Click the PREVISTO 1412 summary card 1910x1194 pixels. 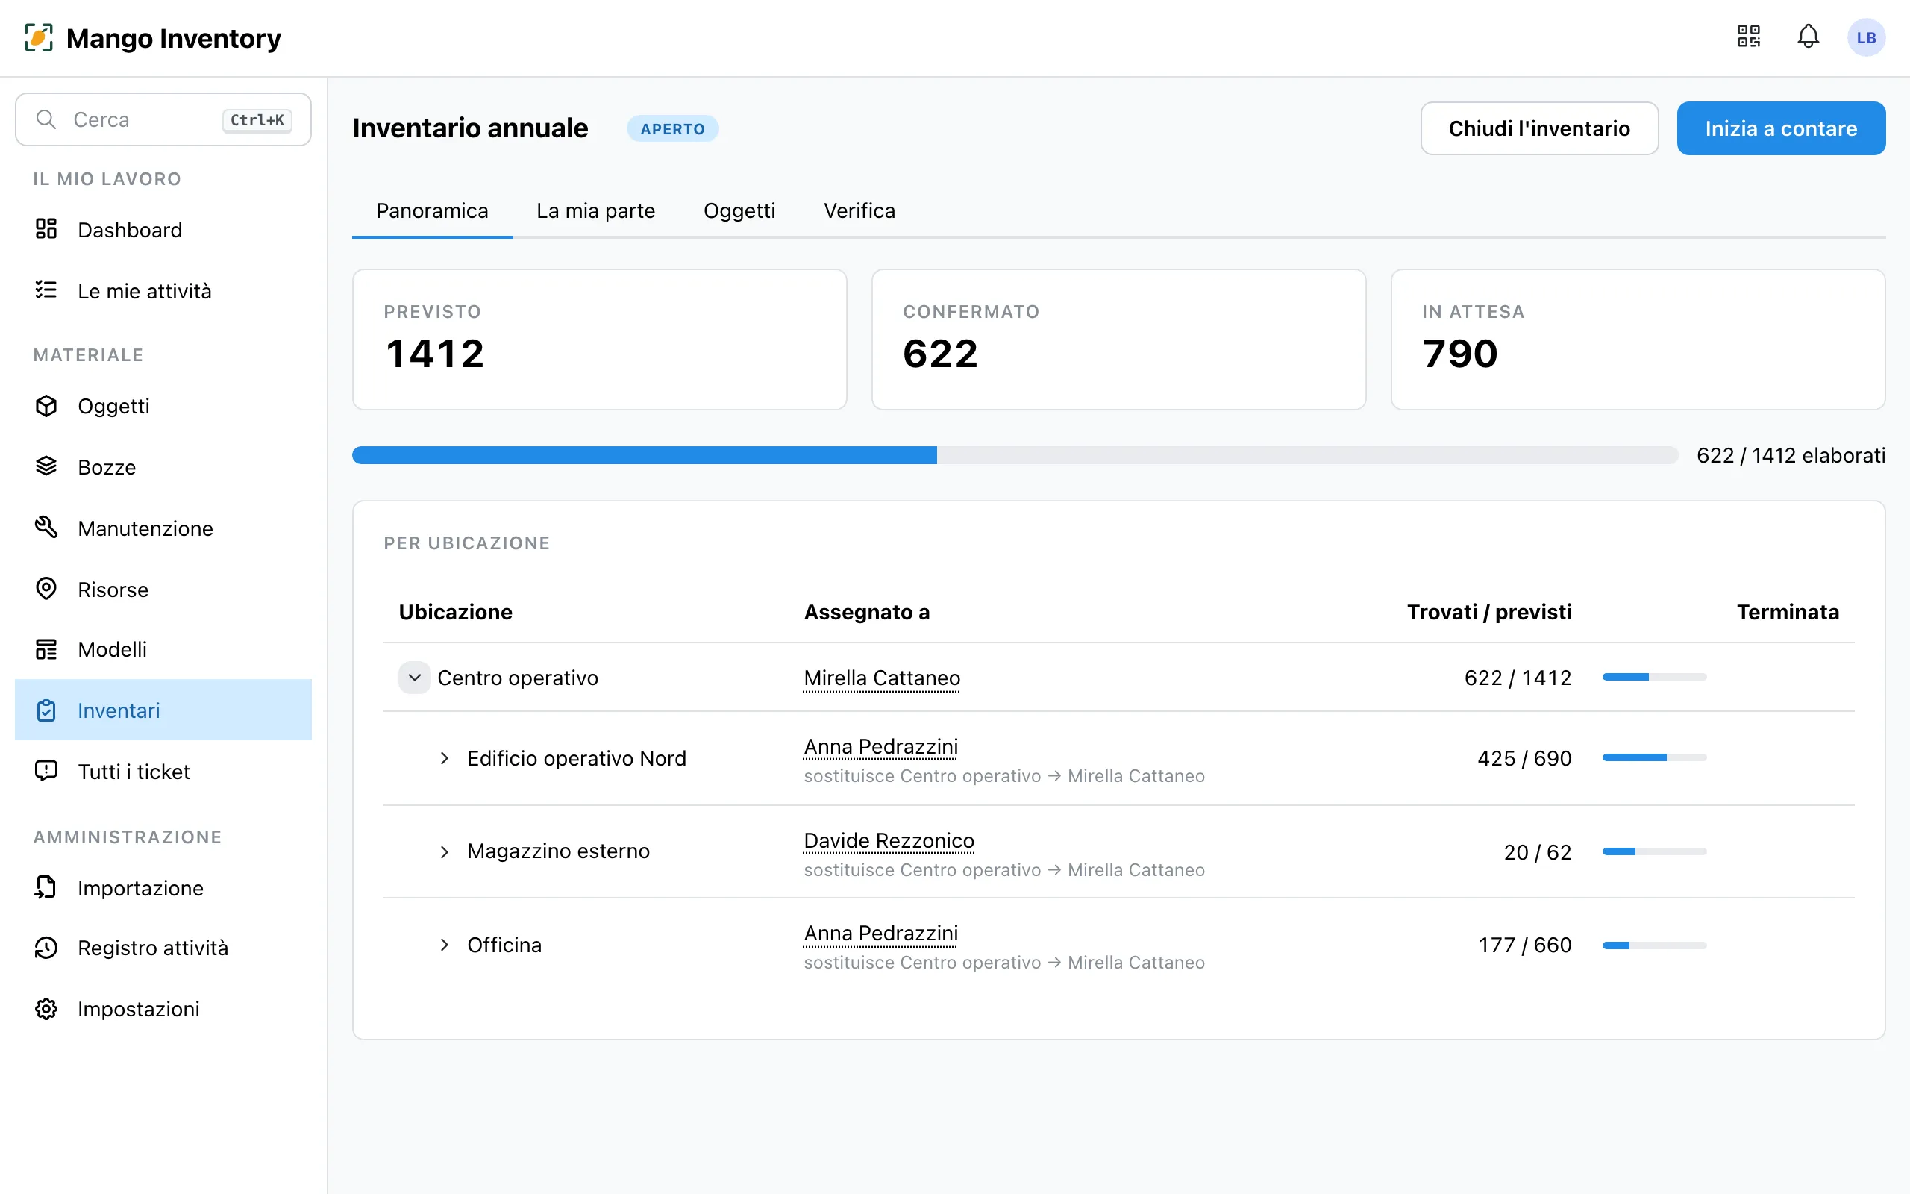coord(600,340)
